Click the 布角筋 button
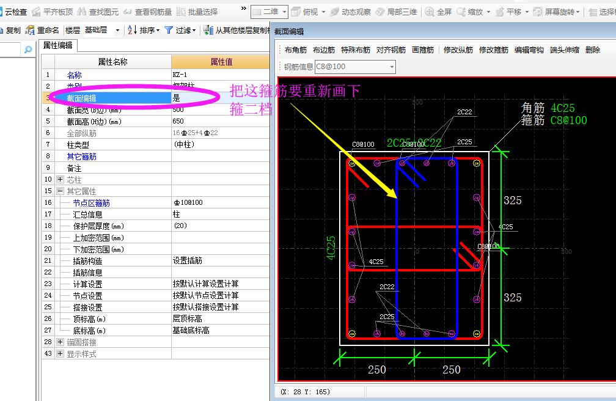Viewport: 616px width, 401px height. click(295, 50)
